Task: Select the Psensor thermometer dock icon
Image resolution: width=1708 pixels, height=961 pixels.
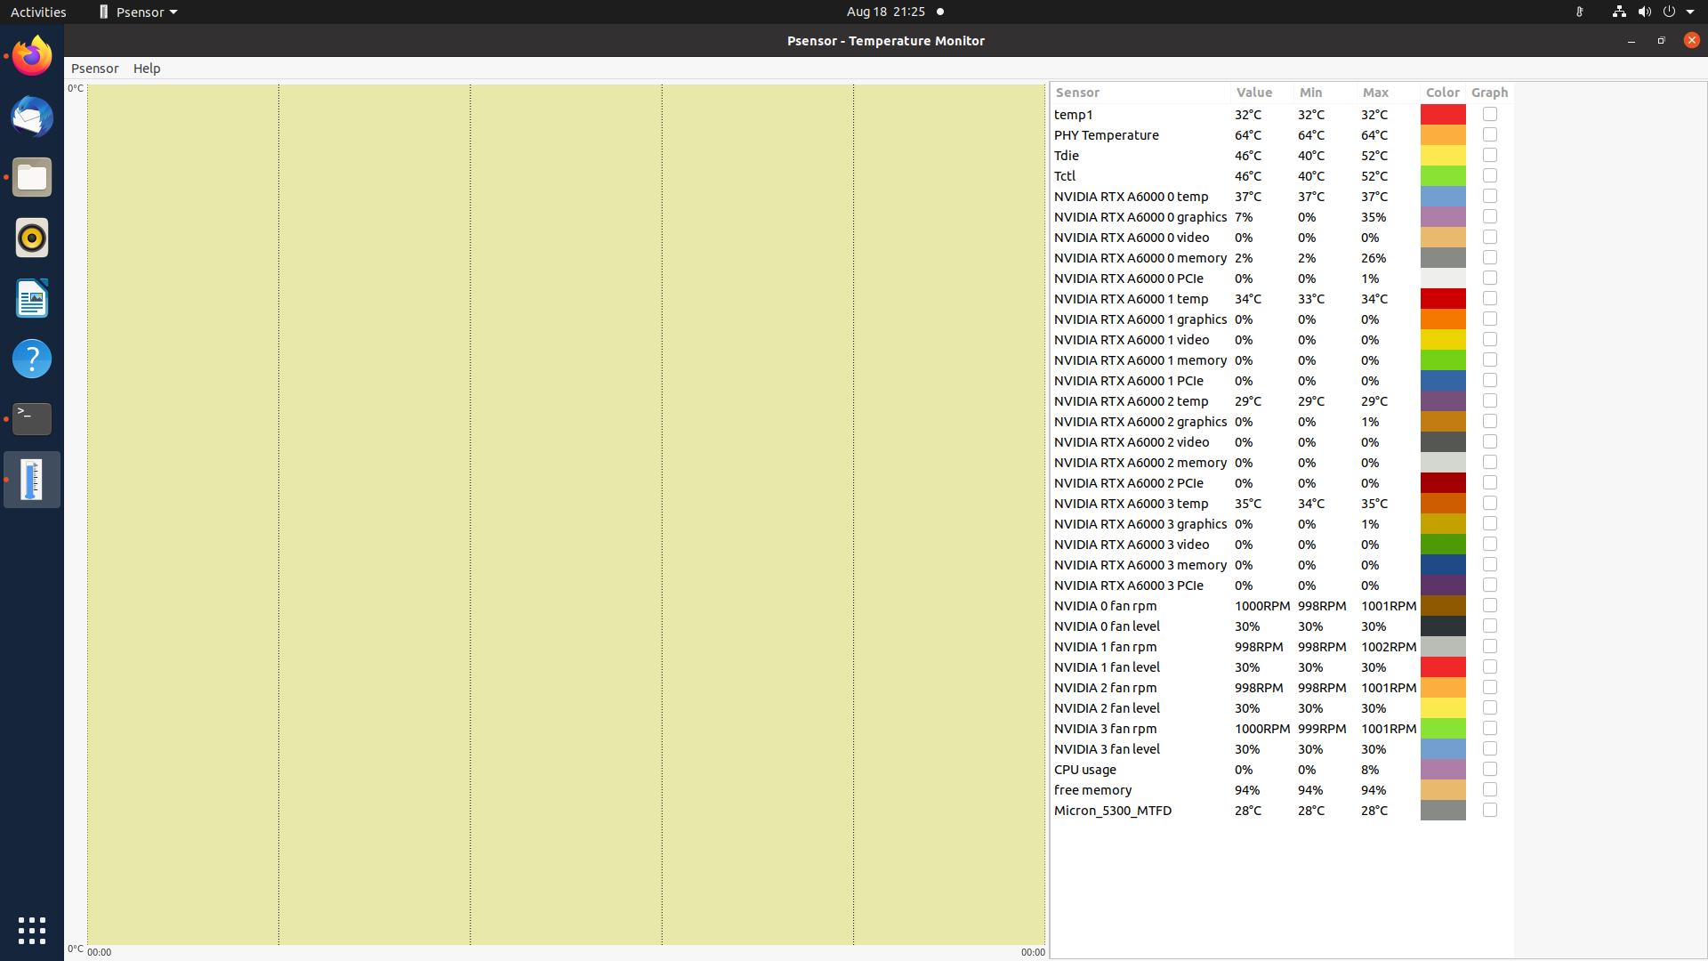Action: coord(32,480)
